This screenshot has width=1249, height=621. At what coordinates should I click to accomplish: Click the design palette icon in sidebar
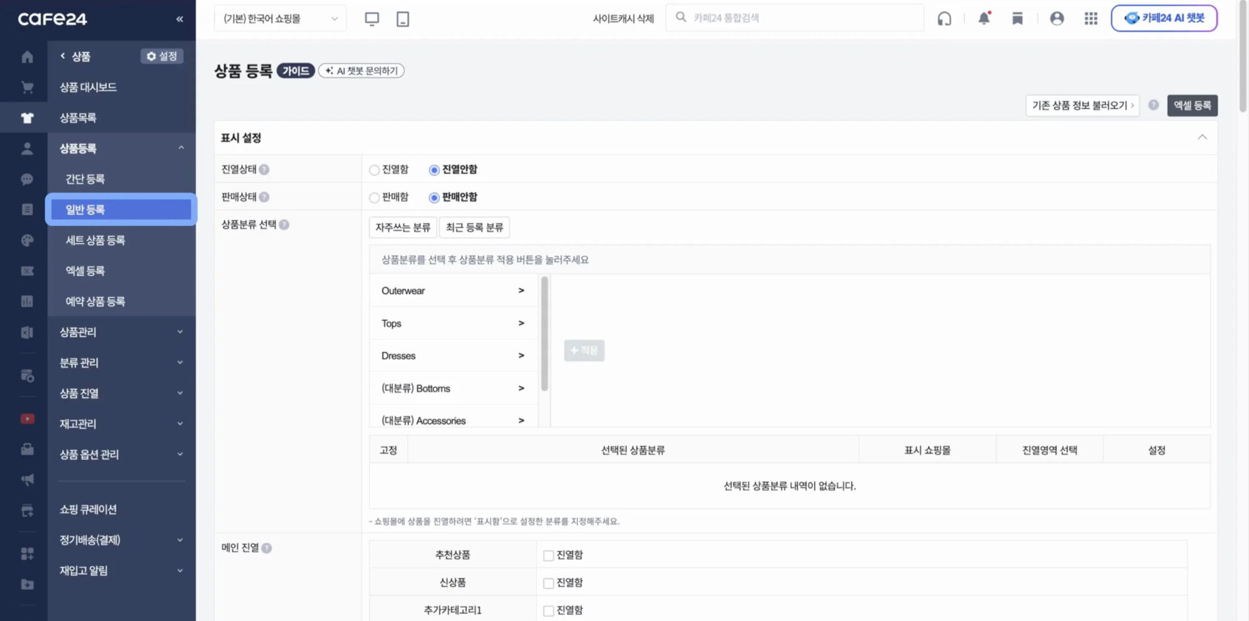[x=26, y=240]
